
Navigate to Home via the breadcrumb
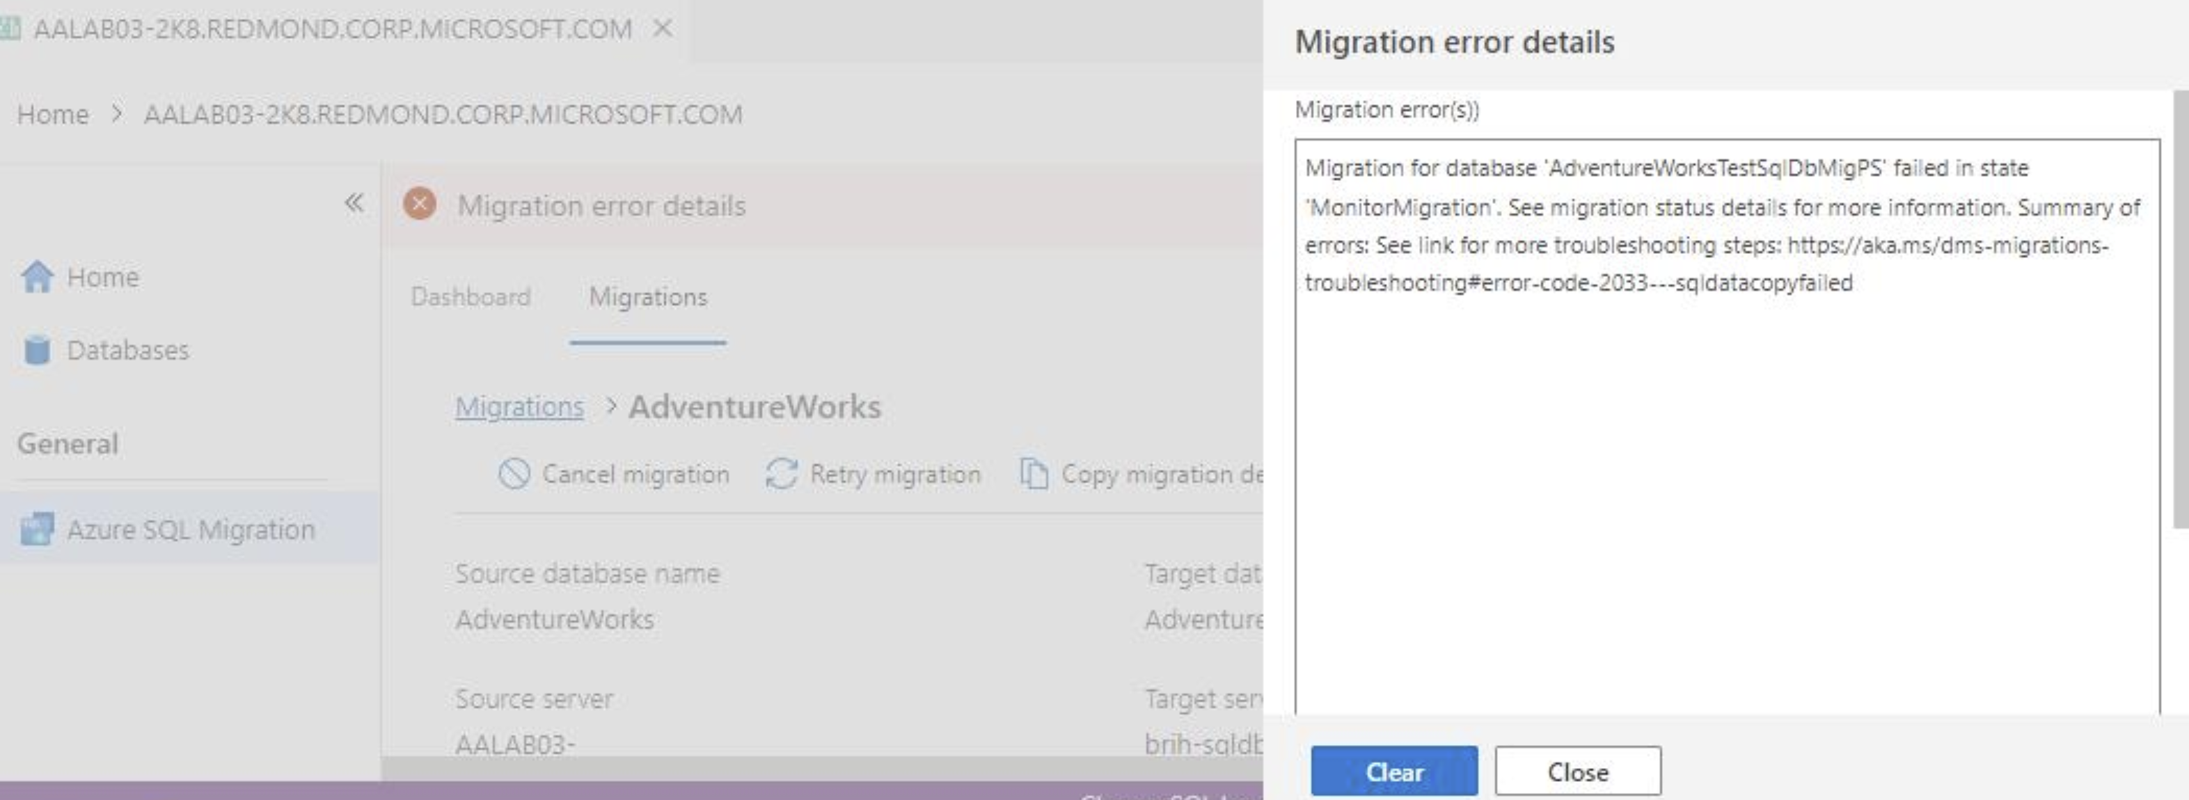tap(54, 114)
